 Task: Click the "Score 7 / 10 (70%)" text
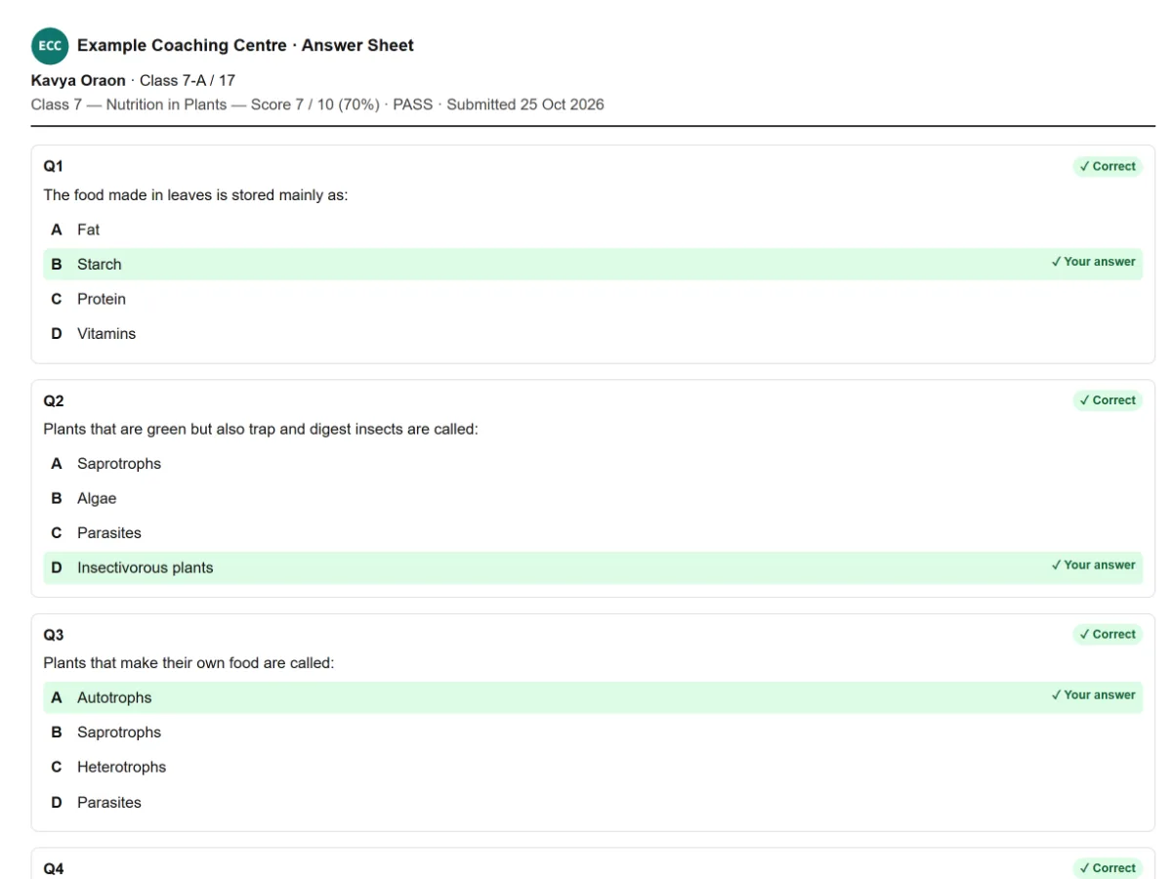coord(315,105)
